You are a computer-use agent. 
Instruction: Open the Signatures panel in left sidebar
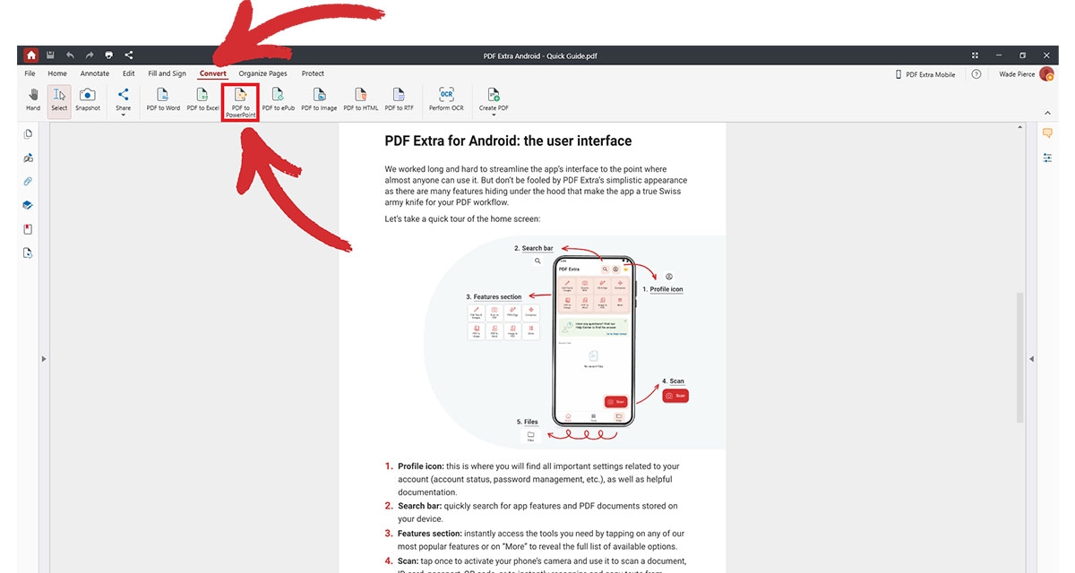29,158
